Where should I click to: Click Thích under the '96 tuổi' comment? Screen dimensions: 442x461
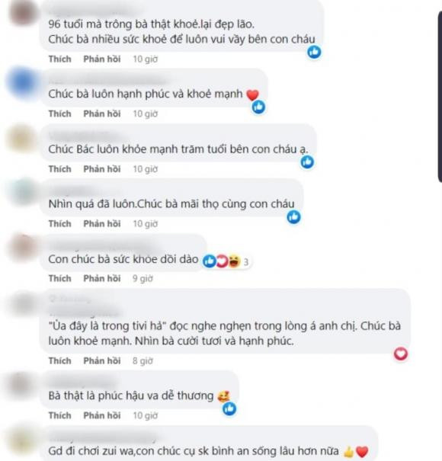click(x=60, y=59)
